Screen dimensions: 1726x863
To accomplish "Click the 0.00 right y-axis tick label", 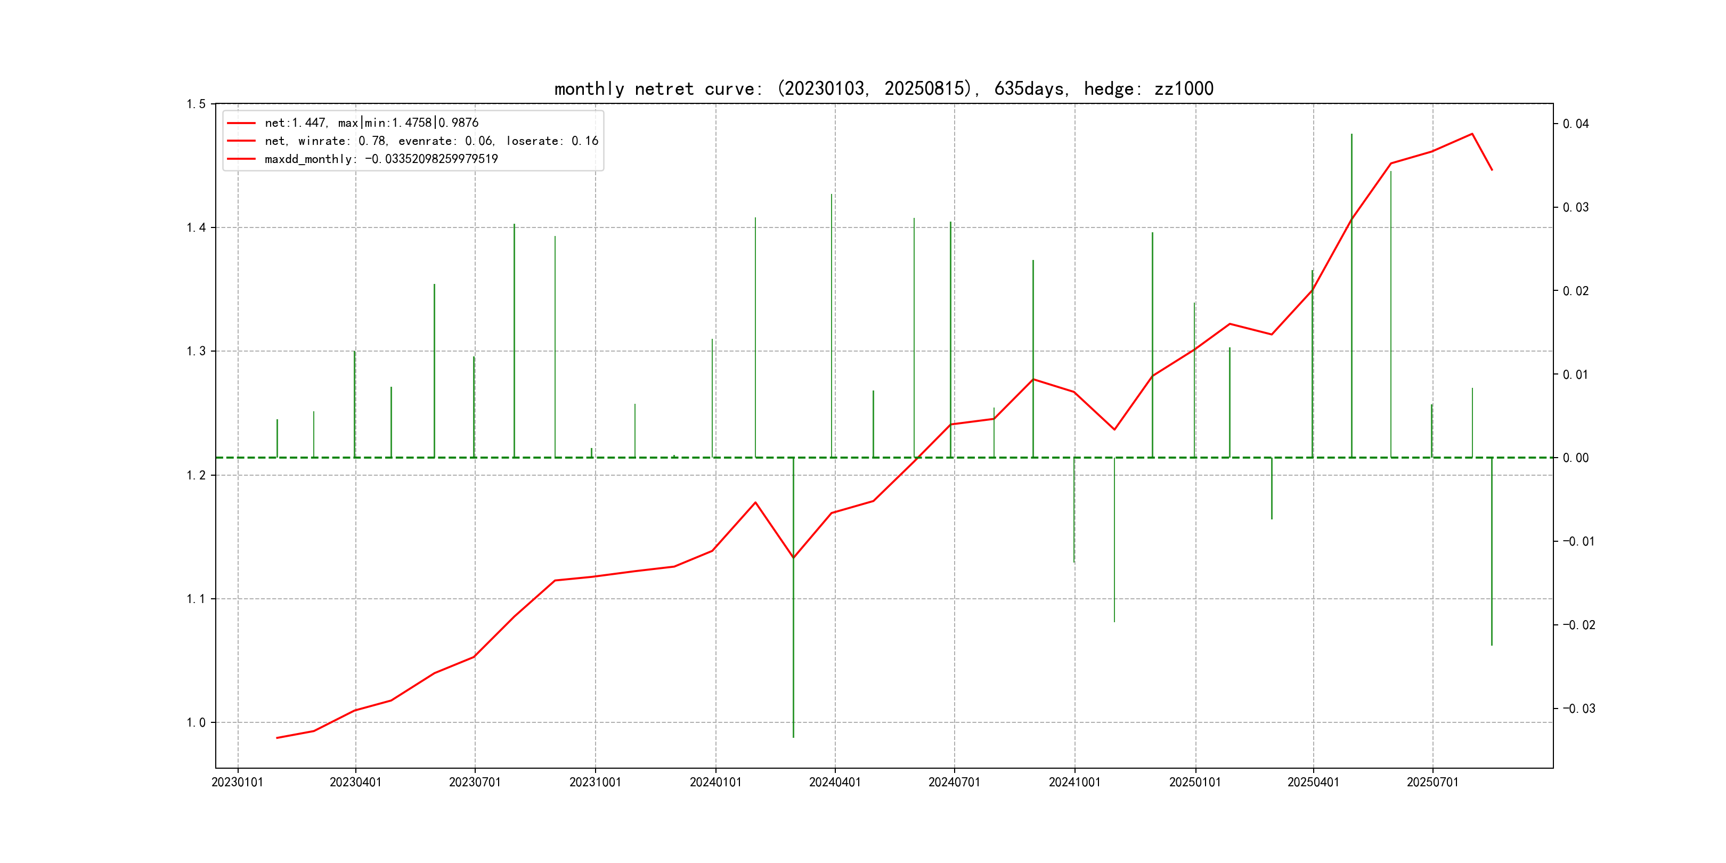I will (1575, 458).
